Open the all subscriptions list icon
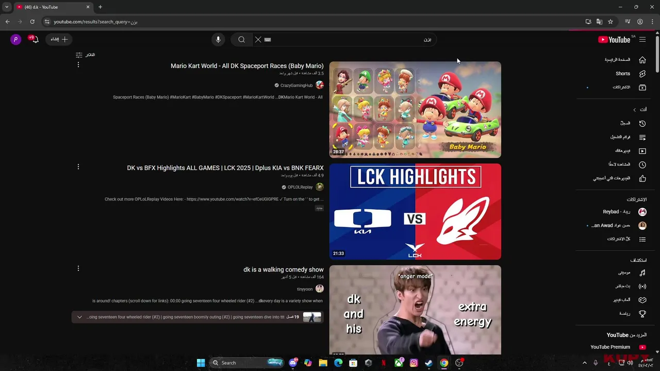This screenshot has width=660, height=371. point(642,240)
